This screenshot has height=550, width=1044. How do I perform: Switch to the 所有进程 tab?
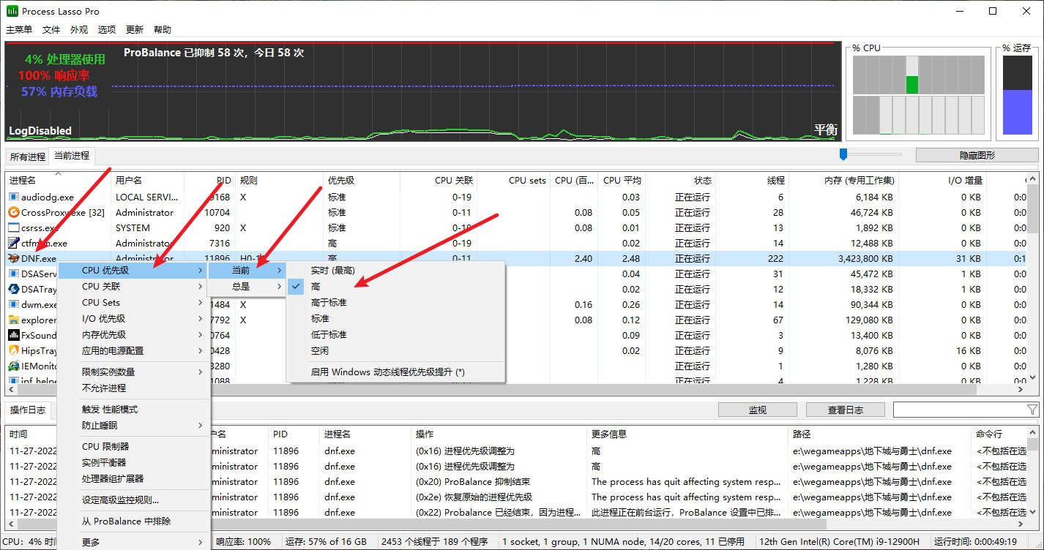tap(28, 157)
